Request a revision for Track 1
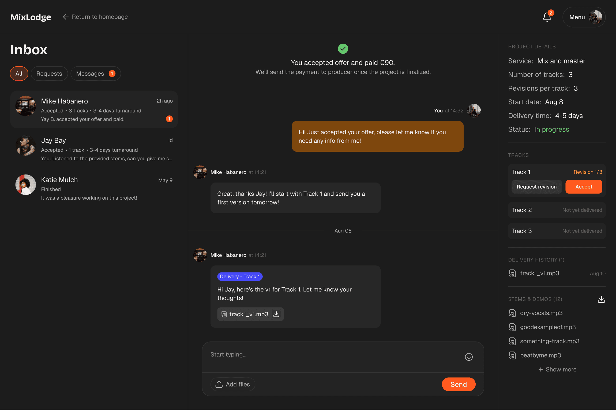Screen dimensions: 616x410 tap(536, 187)
